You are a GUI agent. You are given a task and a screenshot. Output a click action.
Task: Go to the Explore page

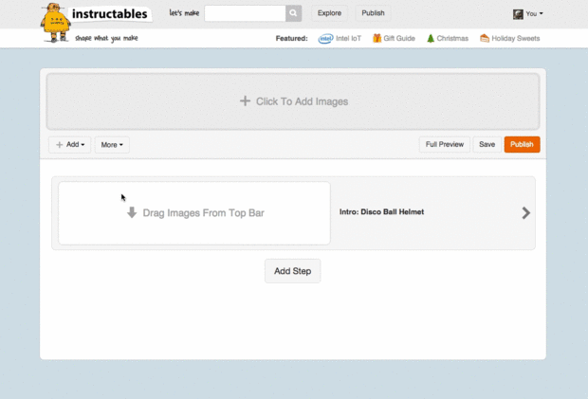[x=329, y=13]
